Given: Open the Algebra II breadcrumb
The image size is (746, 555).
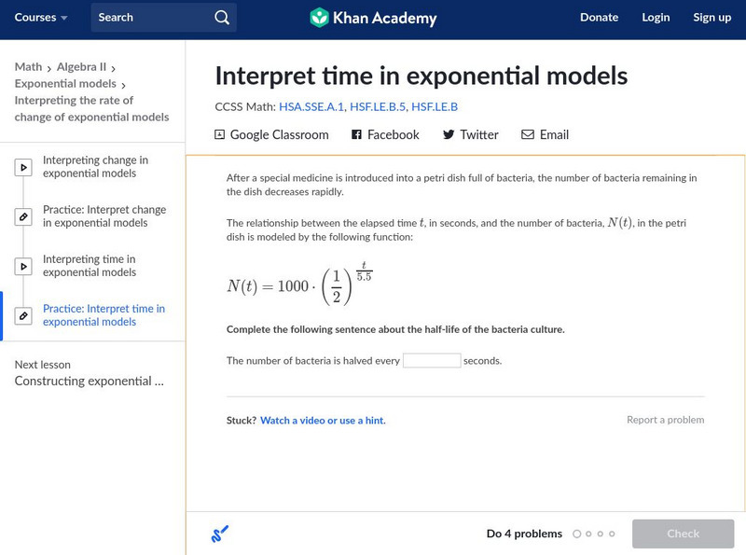Looking at the screenshot, I should (x=81, y=67).
